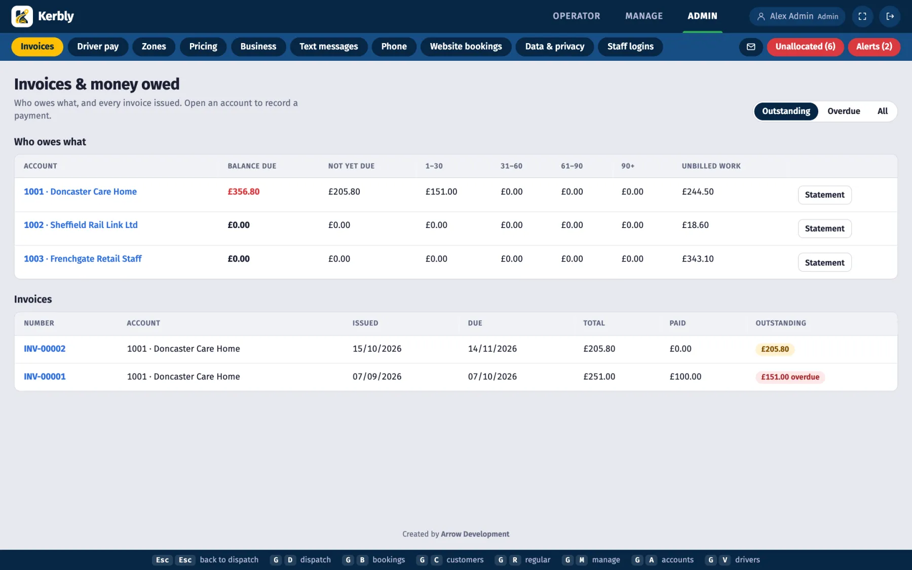Select the Outstanding filter

pos(786,111)
